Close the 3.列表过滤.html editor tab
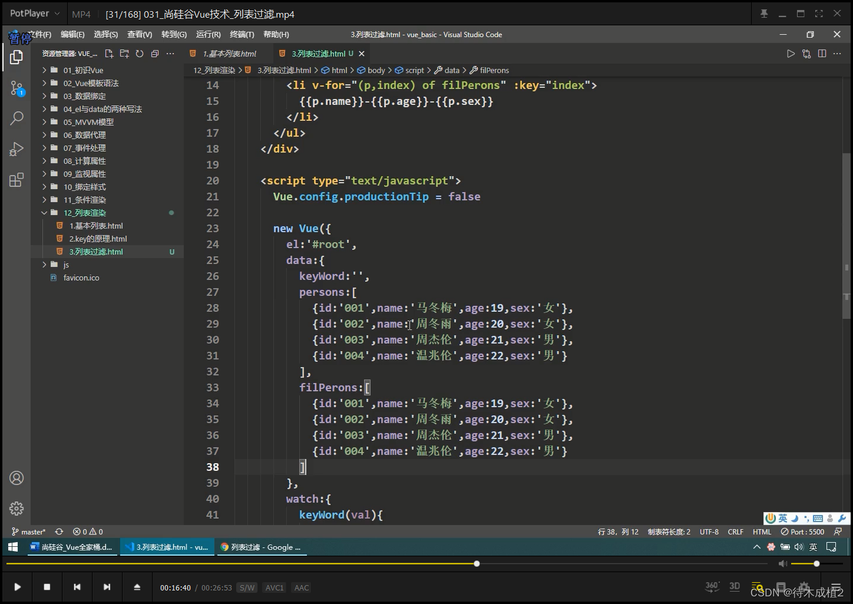 [362, 54]
